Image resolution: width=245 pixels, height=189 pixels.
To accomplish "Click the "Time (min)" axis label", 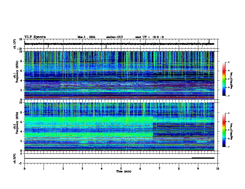I will click(124, 171).
